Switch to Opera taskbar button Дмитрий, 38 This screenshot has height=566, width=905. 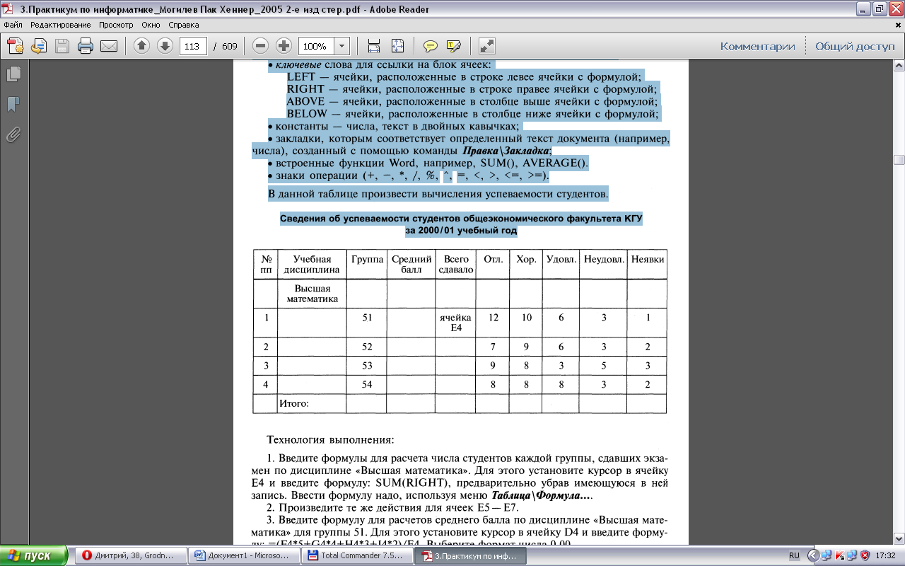pos(130,555)
